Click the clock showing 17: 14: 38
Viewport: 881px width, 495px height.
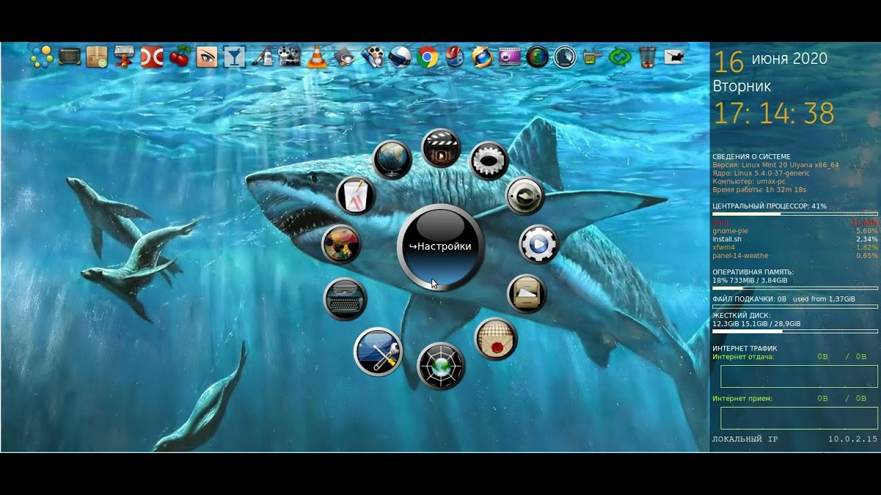774,114
